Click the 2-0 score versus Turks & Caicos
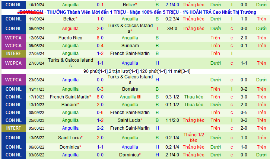 click(x=100, y=28)
